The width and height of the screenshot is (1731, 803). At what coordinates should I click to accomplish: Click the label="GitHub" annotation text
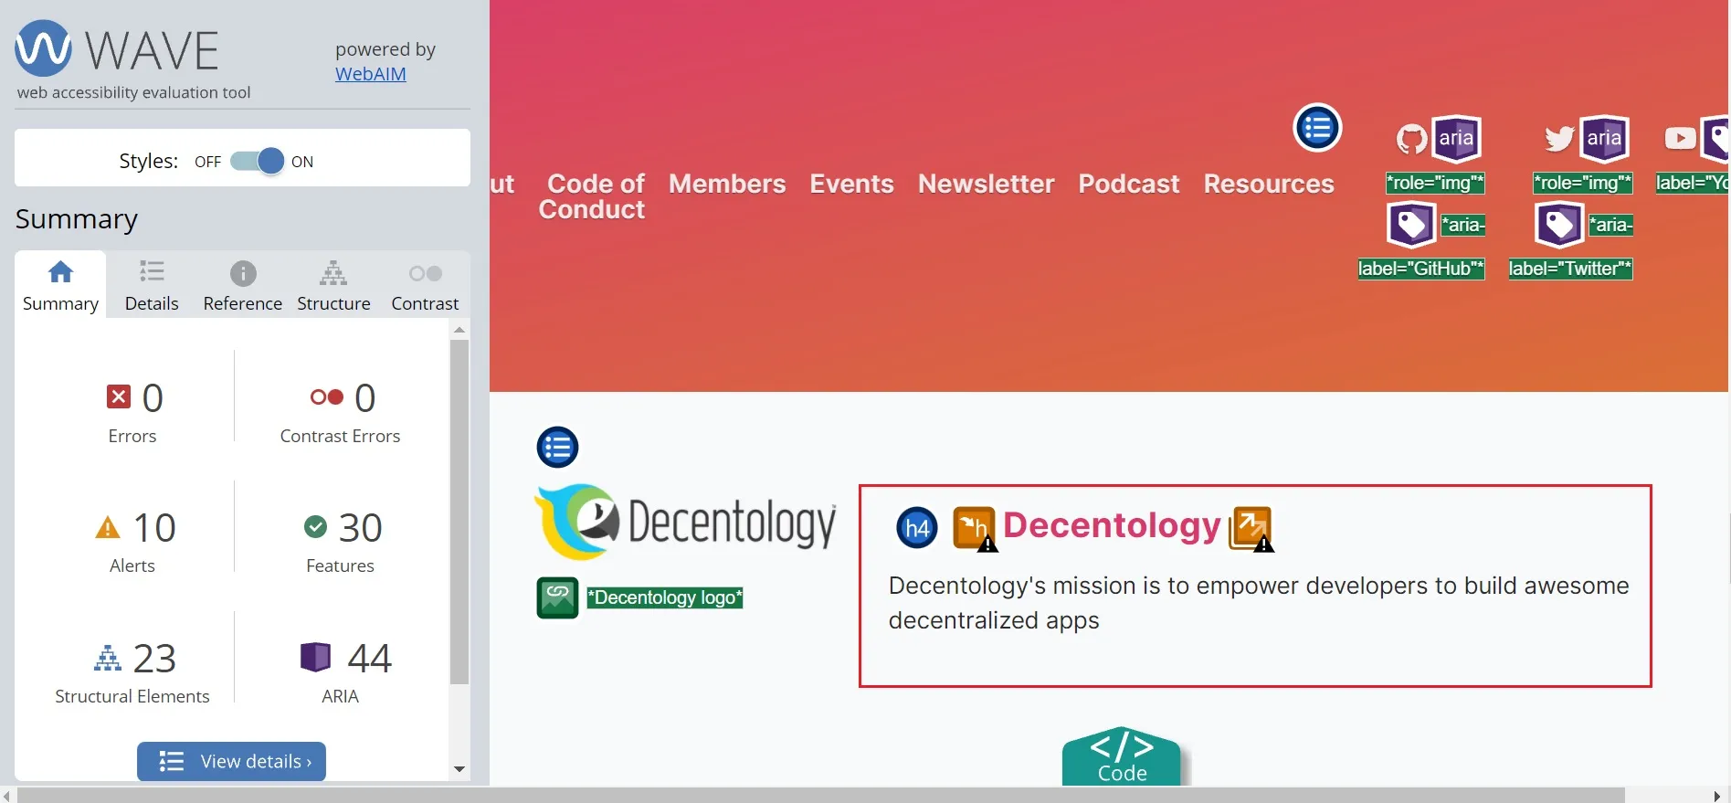1421,269
